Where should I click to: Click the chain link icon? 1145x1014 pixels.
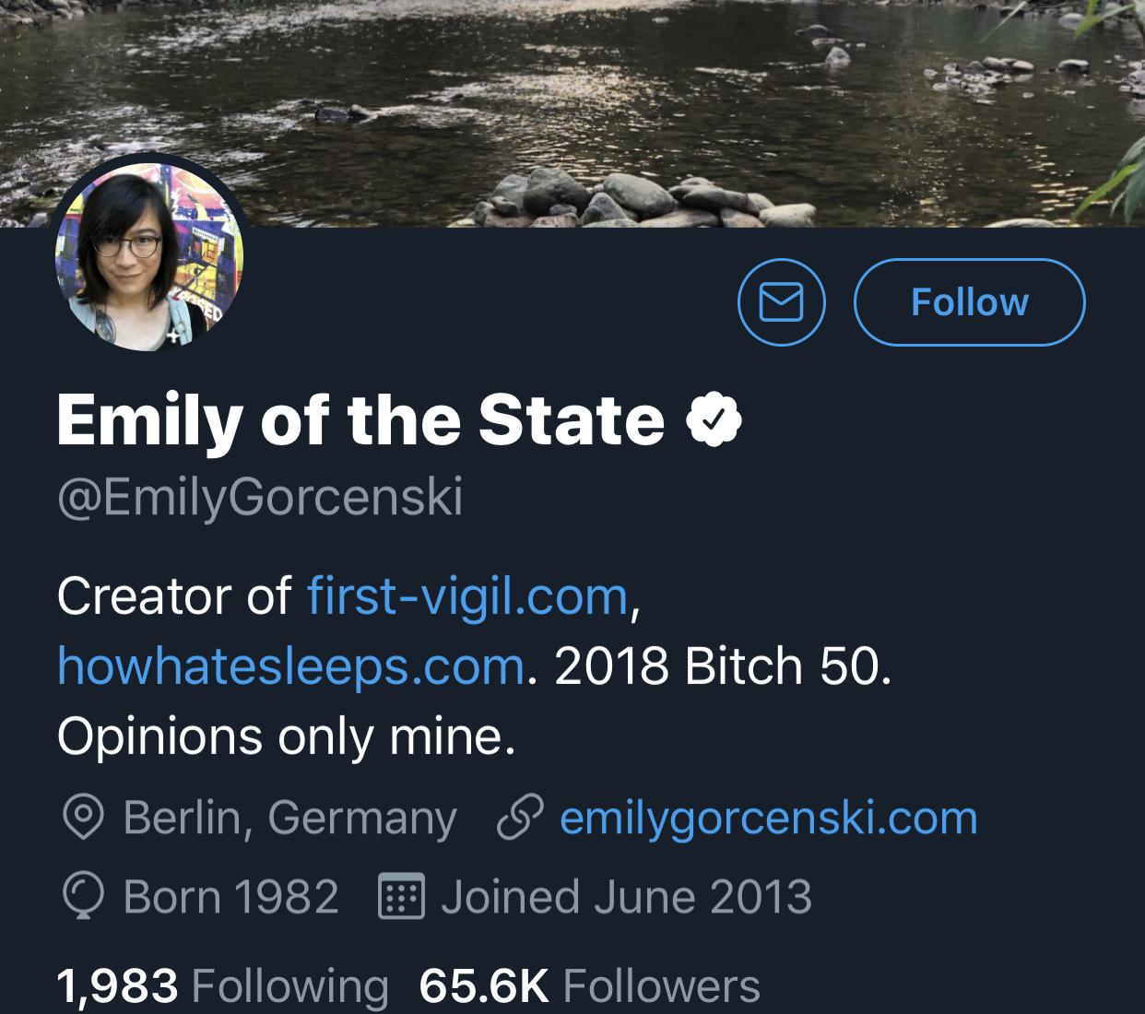pyautogui.click(x=517, y=818)
